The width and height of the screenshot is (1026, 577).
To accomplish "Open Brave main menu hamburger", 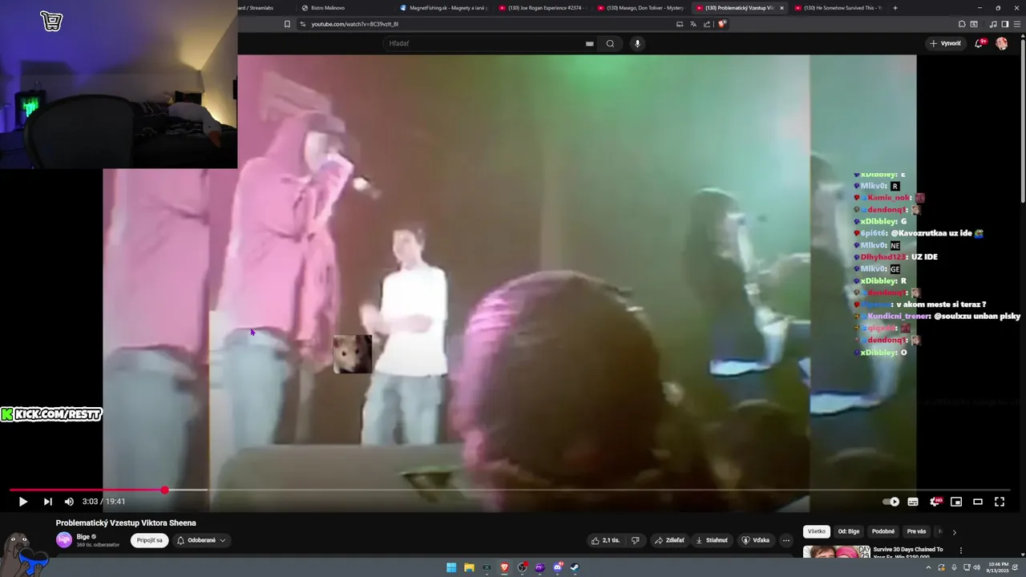I will point(1016,24).
